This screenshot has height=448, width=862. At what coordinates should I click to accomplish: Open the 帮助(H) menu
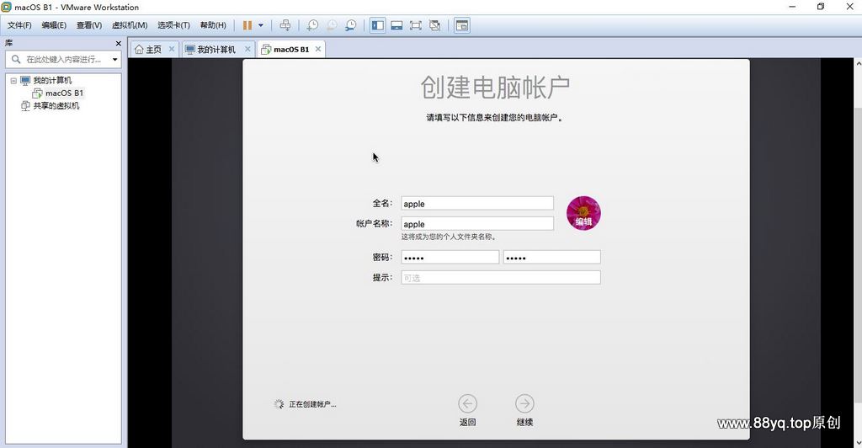213,25
